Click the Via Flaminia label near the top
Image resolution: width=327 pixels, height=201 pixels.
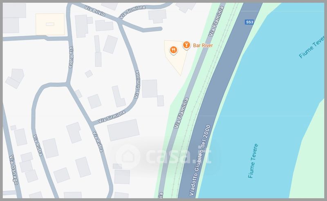216,21
